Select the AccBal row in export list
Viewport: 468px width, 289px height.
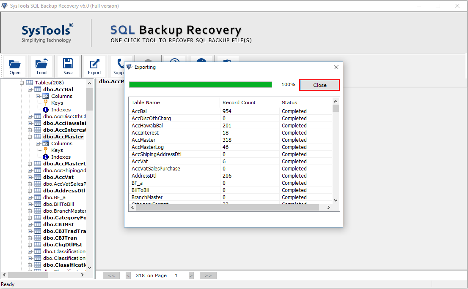(231, 111)
